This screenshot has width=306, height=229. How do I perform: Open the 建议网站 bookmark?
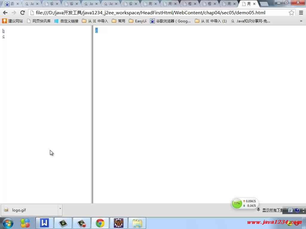point(13,21)
